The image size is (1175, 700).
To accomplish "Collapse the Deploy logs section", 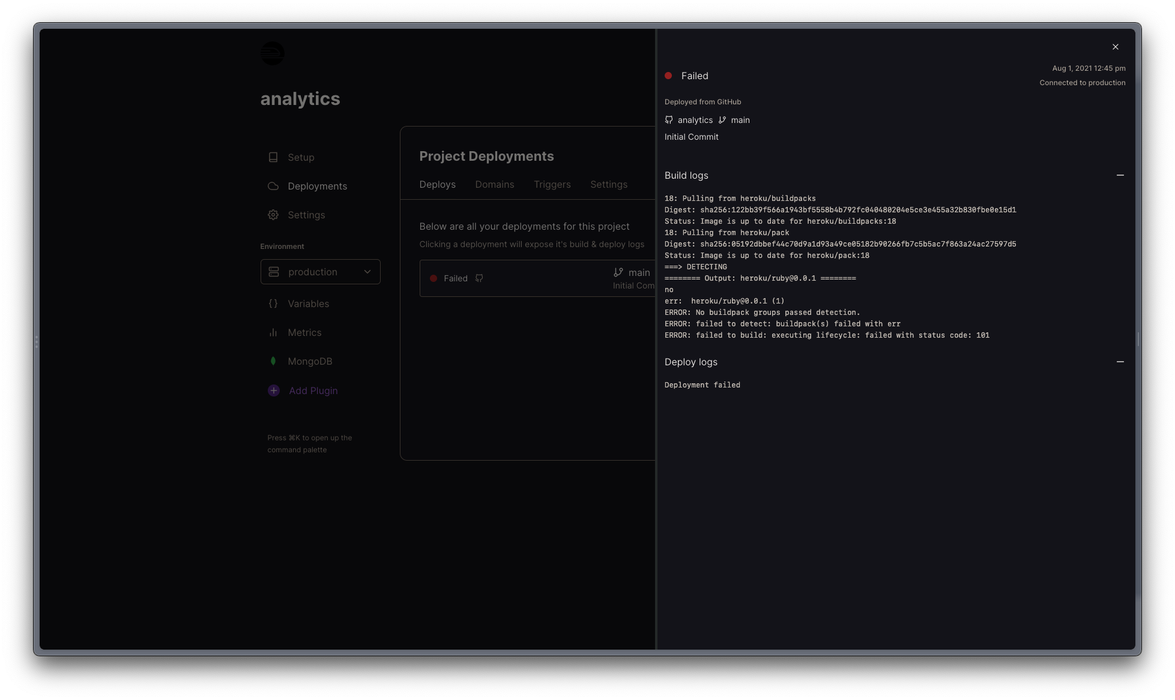I will (x=1122, y=362).
